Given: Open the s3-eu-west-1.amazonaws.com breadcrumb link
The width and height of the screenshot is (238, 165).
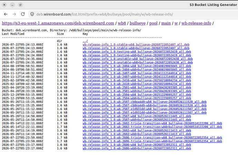Looking at the screenshot, I should click(58, 23).
